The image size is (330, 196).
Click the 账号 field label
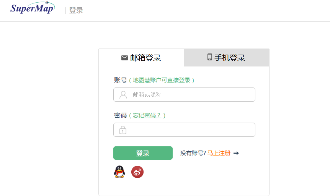(x=120, y=80)
